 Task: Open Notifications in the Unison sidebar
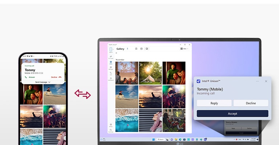pyautogui.click(x=110, y=78)
